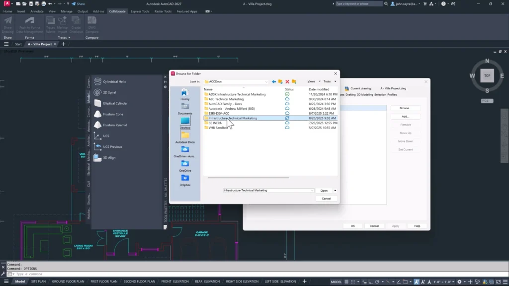509x286 pixels.
Task: Open Dropbox location in the sidebar
Action: pos(185,180)
